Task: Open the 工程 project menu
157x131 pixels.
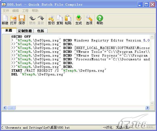Action: click(25, 11)
